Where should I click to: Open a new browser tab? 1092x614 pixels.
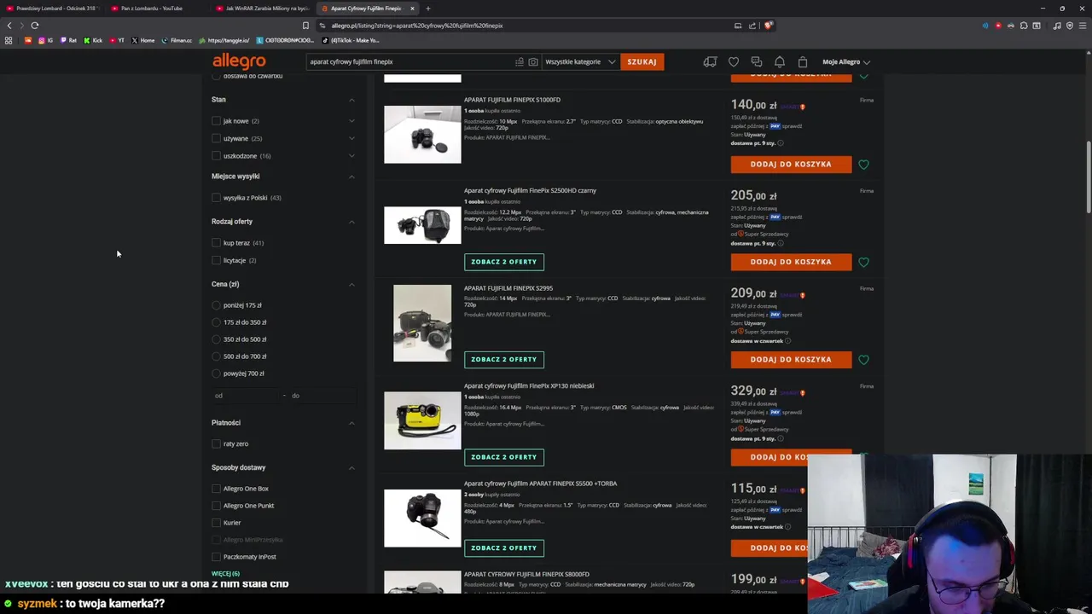(428, 9)
